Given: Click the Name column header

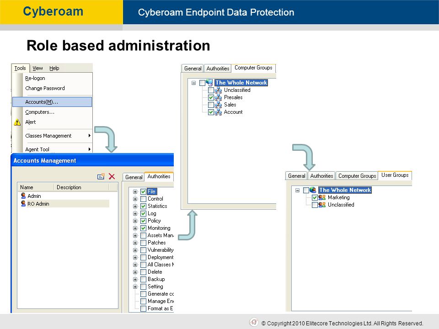Looking at the screenshot, I should pyautogui.click(x=35, y=187).
